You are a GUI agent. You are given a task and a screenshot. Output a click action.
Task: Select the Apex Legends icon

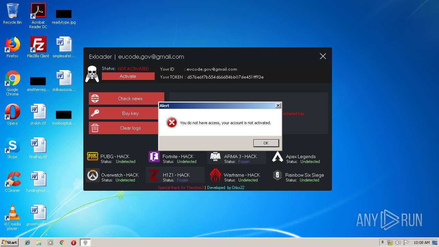click(277, 157)
